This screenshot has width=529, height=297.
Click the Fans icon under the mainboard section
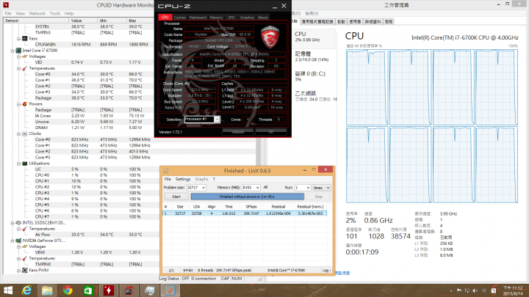(x=25, y=39)
